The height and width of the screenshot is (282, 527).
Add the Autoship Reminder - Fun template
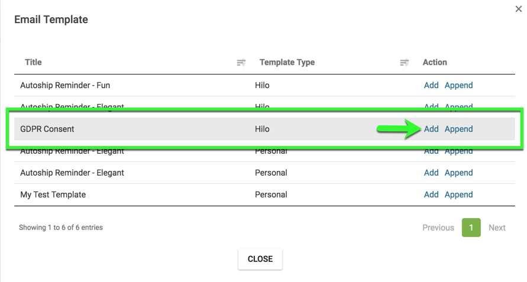click(x=431, y=85)
